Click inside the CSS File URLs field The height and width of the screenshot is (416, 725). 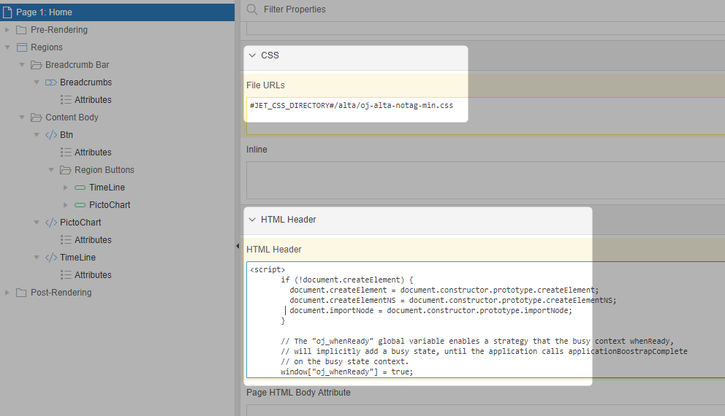click(x=482, y=115)
